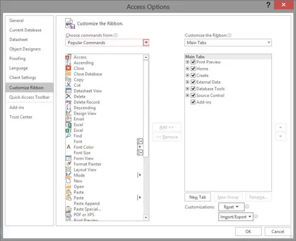Expand the Home tab tree node
The image size is (296, 241).
pos(187,69)
